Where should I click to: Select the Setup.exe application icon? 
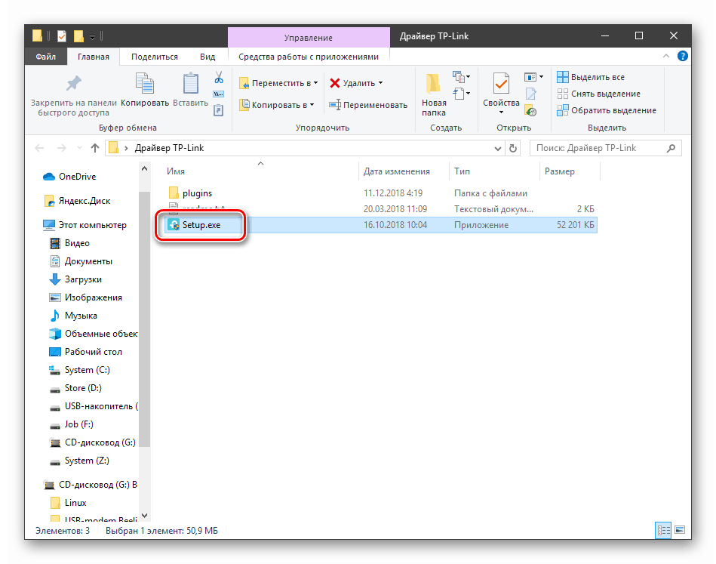[x=174, y=225]
